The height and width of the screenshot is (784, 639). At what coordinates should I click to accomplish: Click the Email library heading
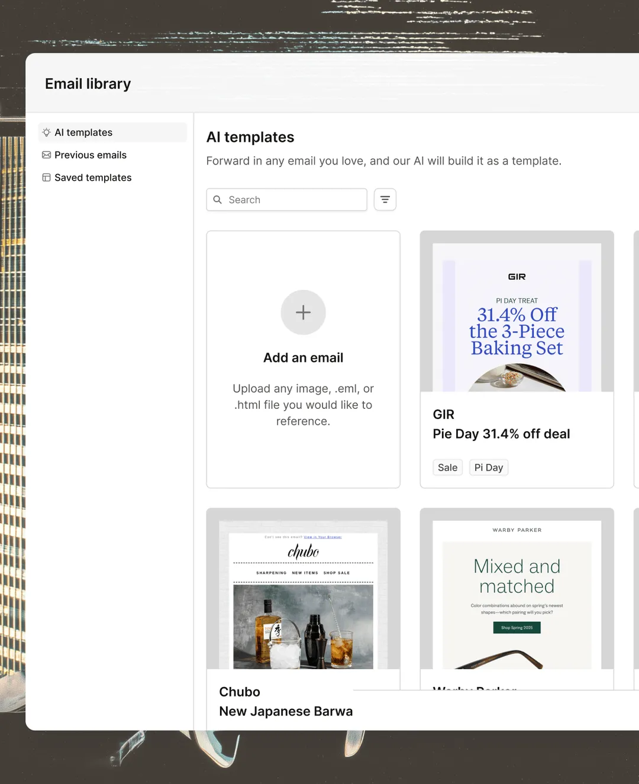coord(88,84)
